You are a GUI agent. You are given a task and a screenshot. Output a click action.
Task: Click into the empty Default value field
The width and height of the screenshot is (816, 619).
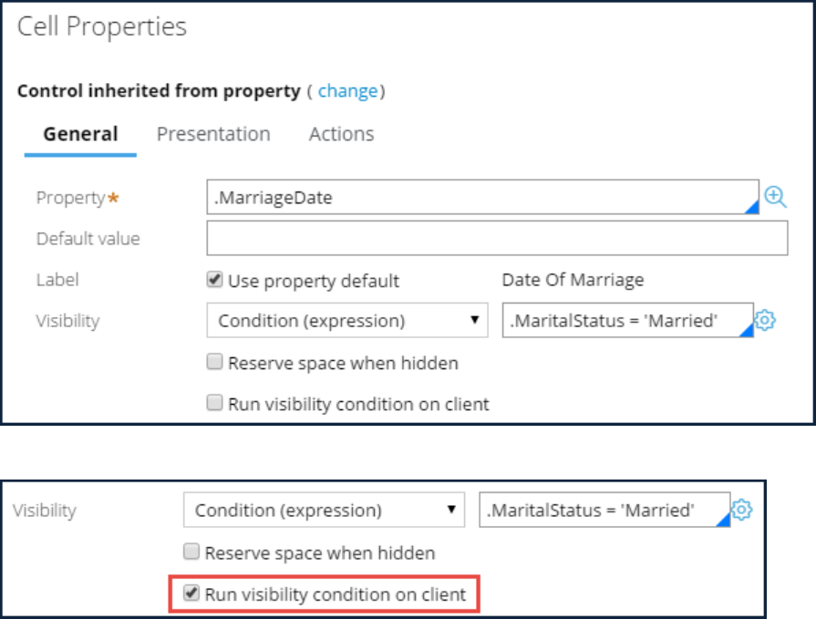click(x=497, y=239)
